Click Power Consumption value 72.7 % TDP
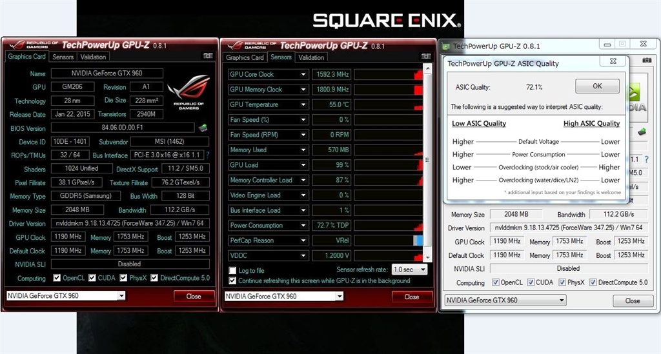 [331, 226]
